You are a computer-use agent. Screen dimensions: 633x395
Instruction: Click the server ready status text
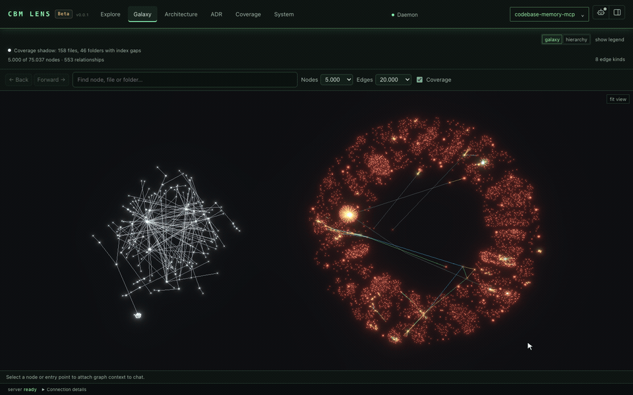tap(22, 389)
